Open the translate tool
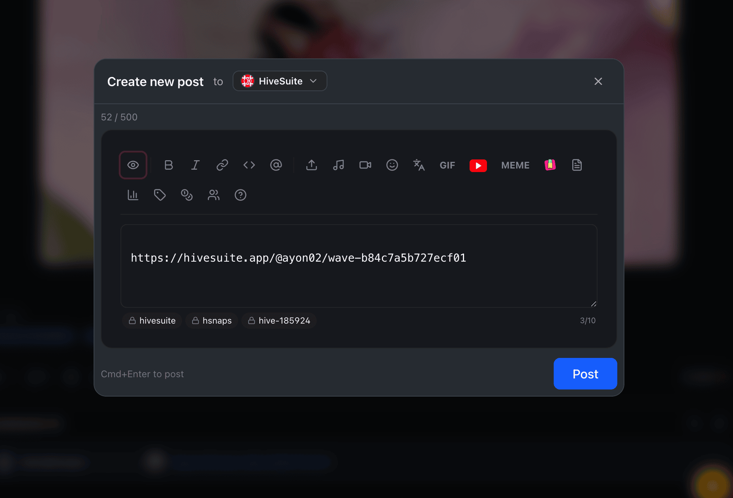The height and width of the screenshot is (498, 733). pyautogui.click(x=419, y=165)
